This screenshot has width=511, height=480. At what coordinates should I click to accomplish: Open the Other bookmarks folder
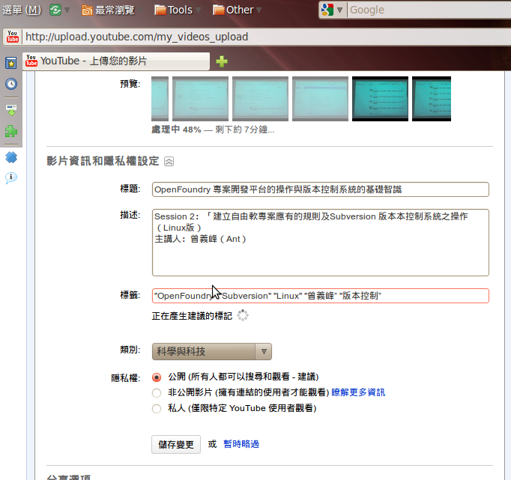click(x=233, y=10)
